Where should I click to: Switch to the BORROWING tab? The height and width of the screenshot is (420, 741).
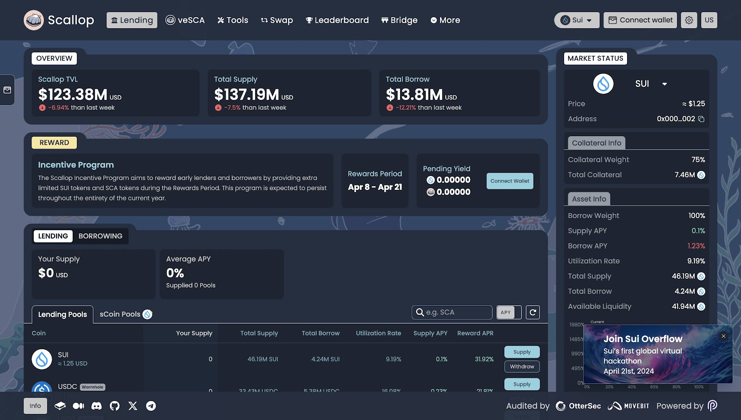[100, 236]
